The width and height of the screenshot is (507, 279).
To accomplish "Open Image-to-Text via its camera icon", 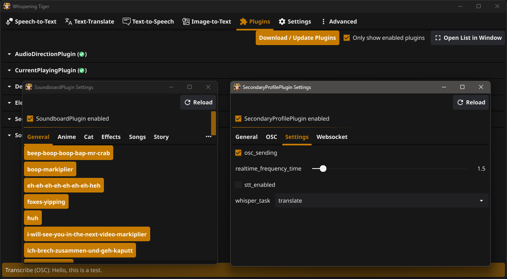I will point(186,21).
